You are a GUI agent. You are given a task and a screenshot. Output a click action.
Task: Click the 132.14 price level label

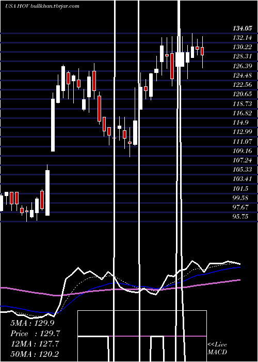(x=243, y=38)
